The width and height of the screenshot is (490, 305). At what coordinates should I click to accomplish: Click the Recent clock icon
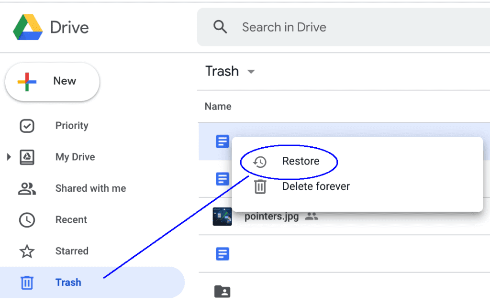(27, 219)
